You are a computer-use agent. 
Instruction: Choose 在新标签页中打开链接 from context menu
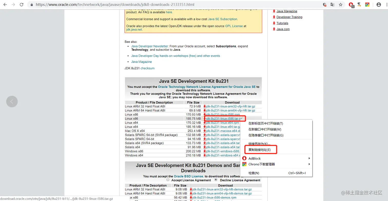[266, 124]
